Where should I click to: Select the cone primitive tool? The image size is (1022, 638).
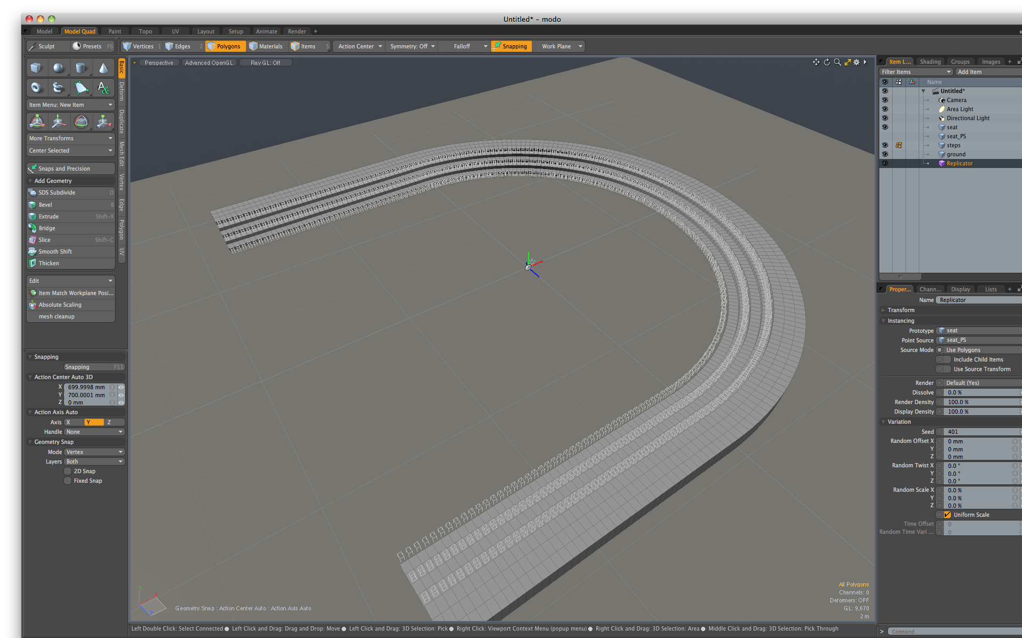(103, 68)
